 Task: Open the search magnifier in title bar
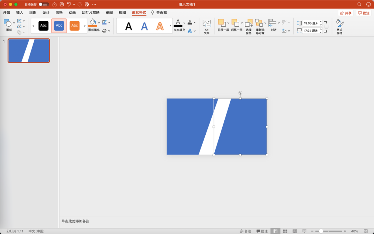point(359,4)
